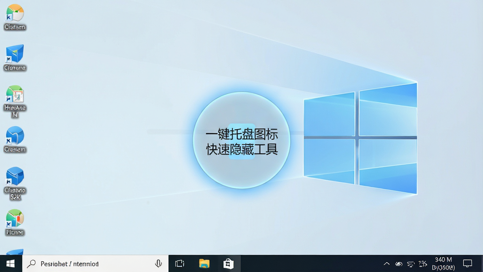
Task: Click the Crealem desktop shortcut
Action: pos(15,139)
